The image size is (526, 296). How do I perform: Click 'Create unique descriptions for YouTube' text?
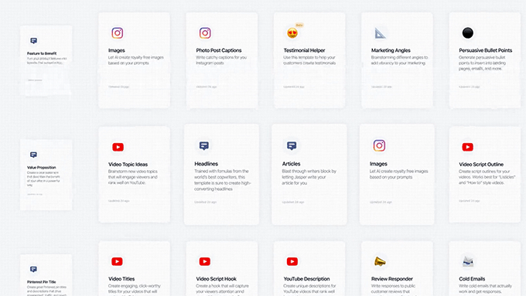(309, 289)
